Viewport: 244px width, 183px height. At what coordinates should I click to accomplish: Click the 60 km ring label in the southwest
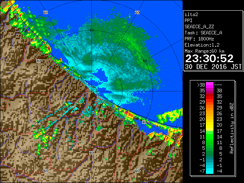46,171
